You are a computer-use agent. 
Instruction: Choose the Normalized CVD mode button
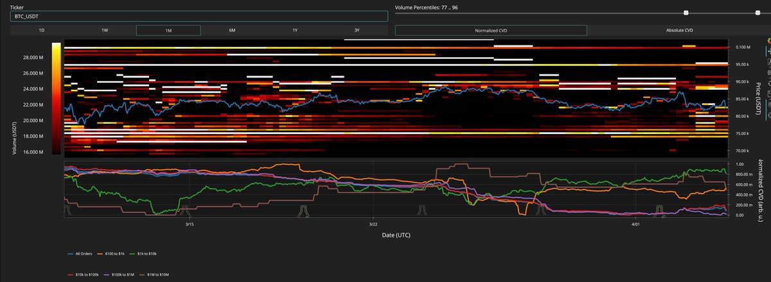pos(491,30)
